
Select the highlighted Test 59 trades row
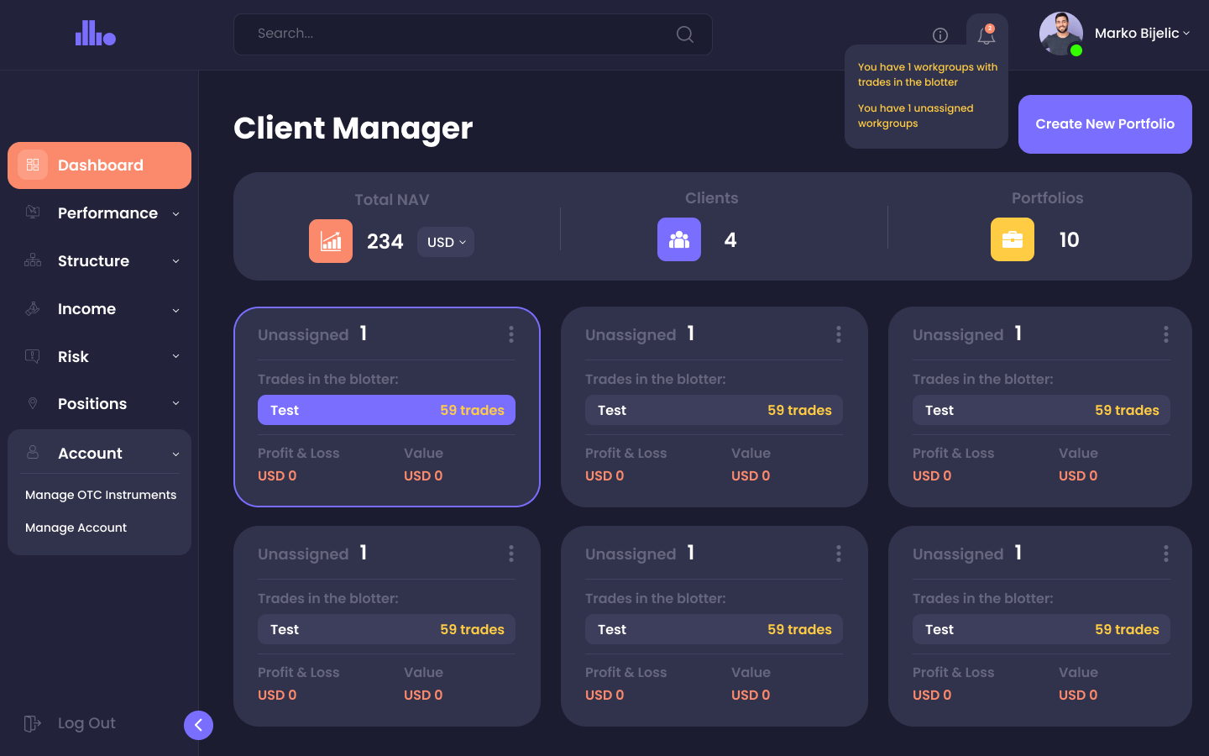coord(386,410)
